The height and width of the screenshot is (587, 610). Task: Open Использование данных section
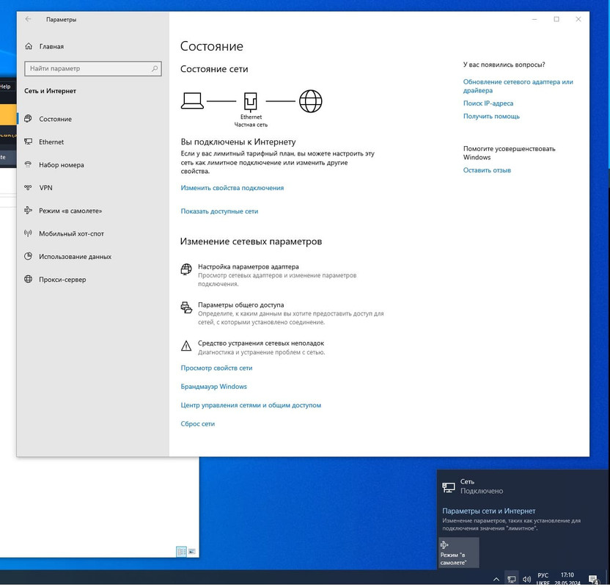tap(92, 257)
